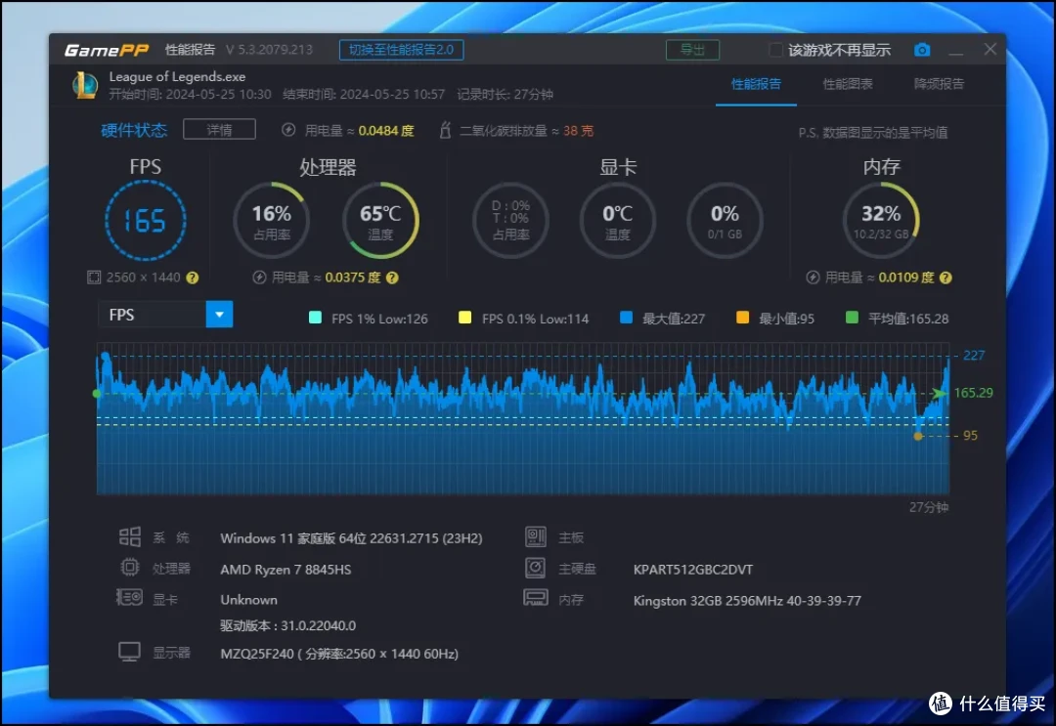This screenshot has height=726, width=1056.
Task: Click the carbon emission bottle icon
Action: 445,130
